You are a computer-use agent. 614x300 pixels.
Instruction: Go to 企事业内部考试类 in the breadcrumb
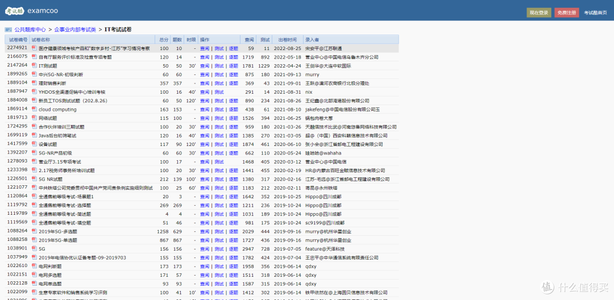pyautogui.click(x=75, y=30)
